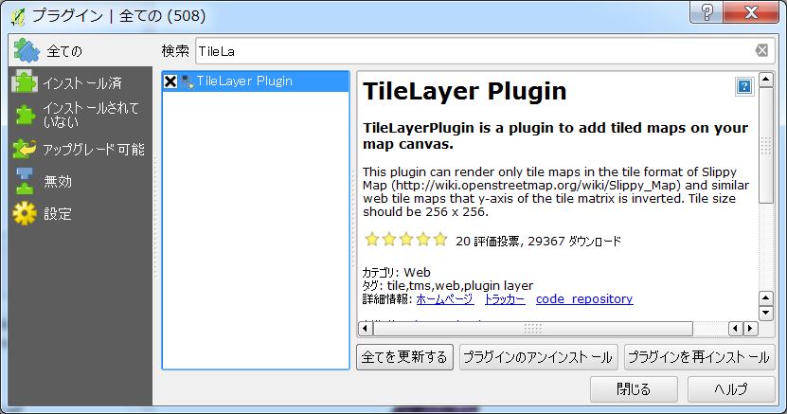Open the code_repository link
The width and height of the screenshot is (787, 414).
(x=584, y=299)
